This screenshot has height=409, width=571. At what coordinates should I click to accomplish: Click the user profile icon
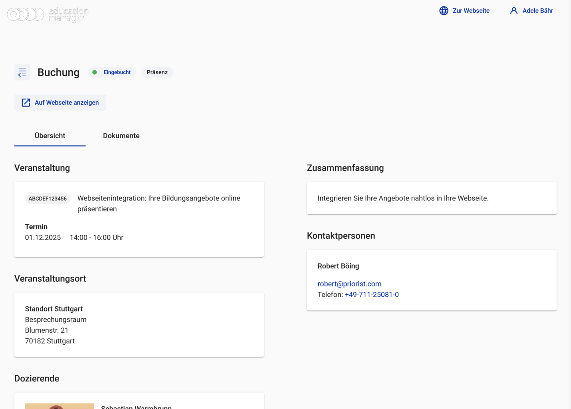(514, 11)
